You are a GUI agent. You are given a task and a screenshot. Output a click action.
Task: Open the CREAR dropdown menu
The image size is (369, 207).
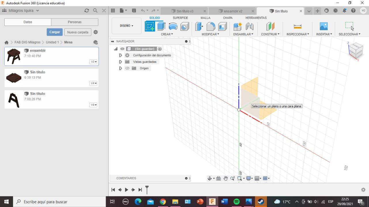pos(167,34)
